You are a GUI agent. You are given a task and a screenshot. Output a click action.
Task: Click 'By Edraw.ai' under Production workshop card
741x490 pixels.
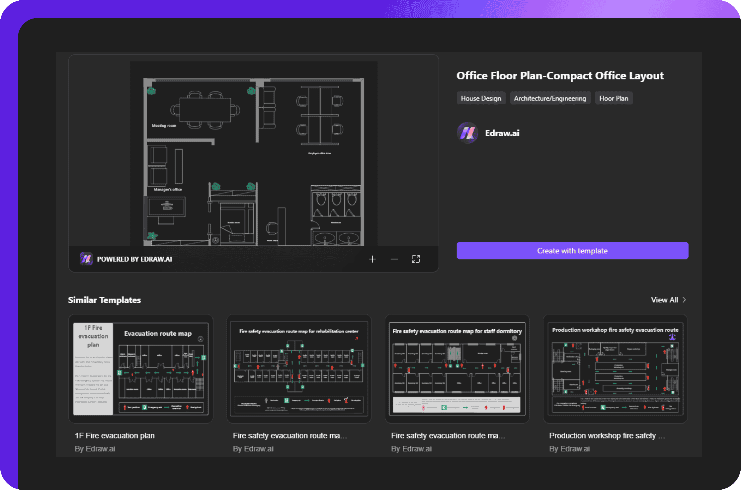tap(569, 449)
